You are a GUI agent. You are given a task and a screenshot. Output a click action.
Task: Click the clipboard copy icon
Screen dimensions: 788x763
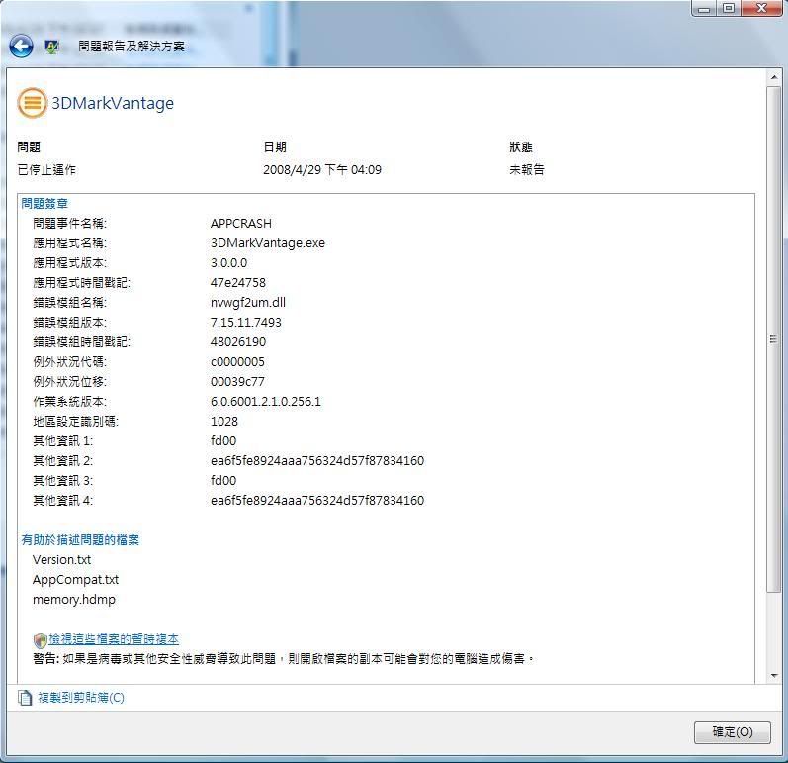pos(25,697)
